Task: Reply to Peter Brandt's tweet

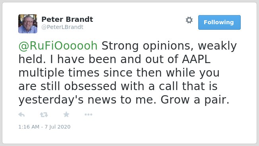Action: click(x=21, y=115)
